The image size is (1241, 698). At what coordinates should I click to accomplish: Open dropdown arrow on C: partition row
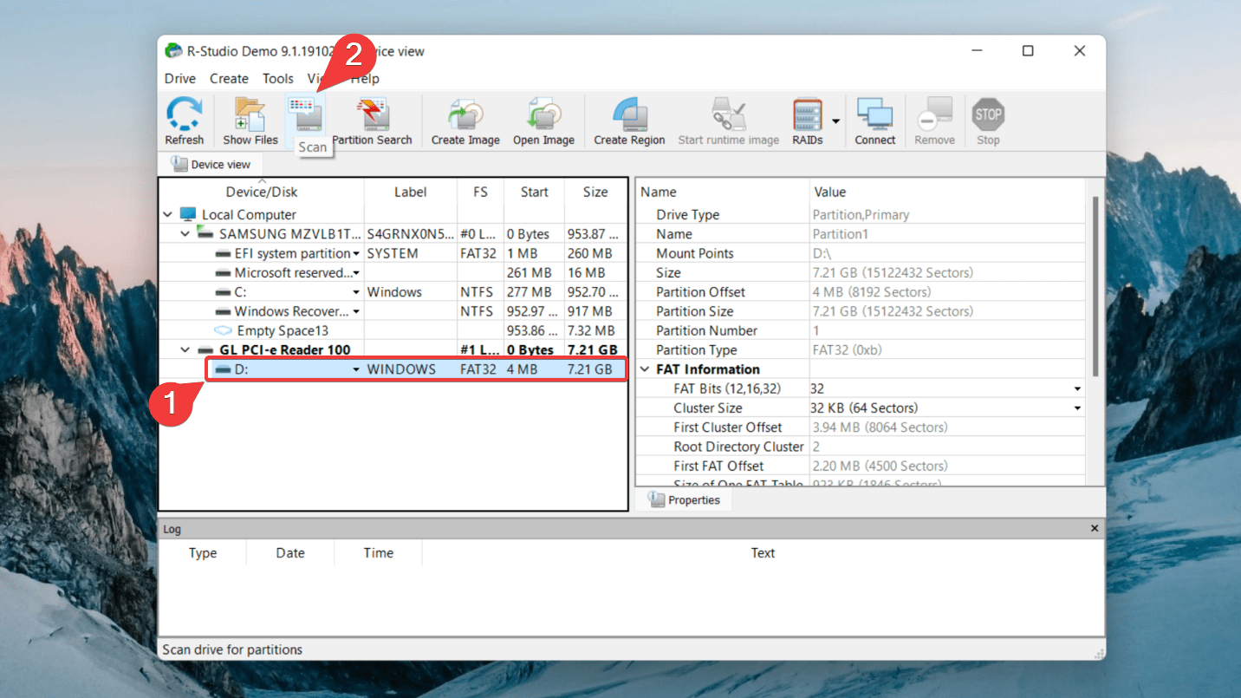[356, 292]
